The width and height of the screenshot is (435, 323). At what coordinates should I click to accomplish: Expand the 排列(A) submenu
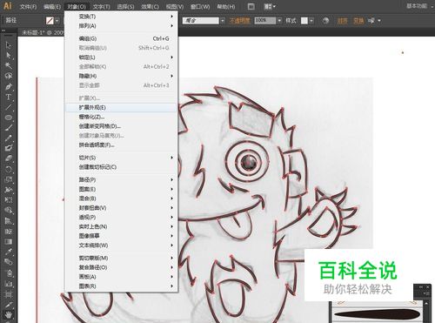coord(121,26)
